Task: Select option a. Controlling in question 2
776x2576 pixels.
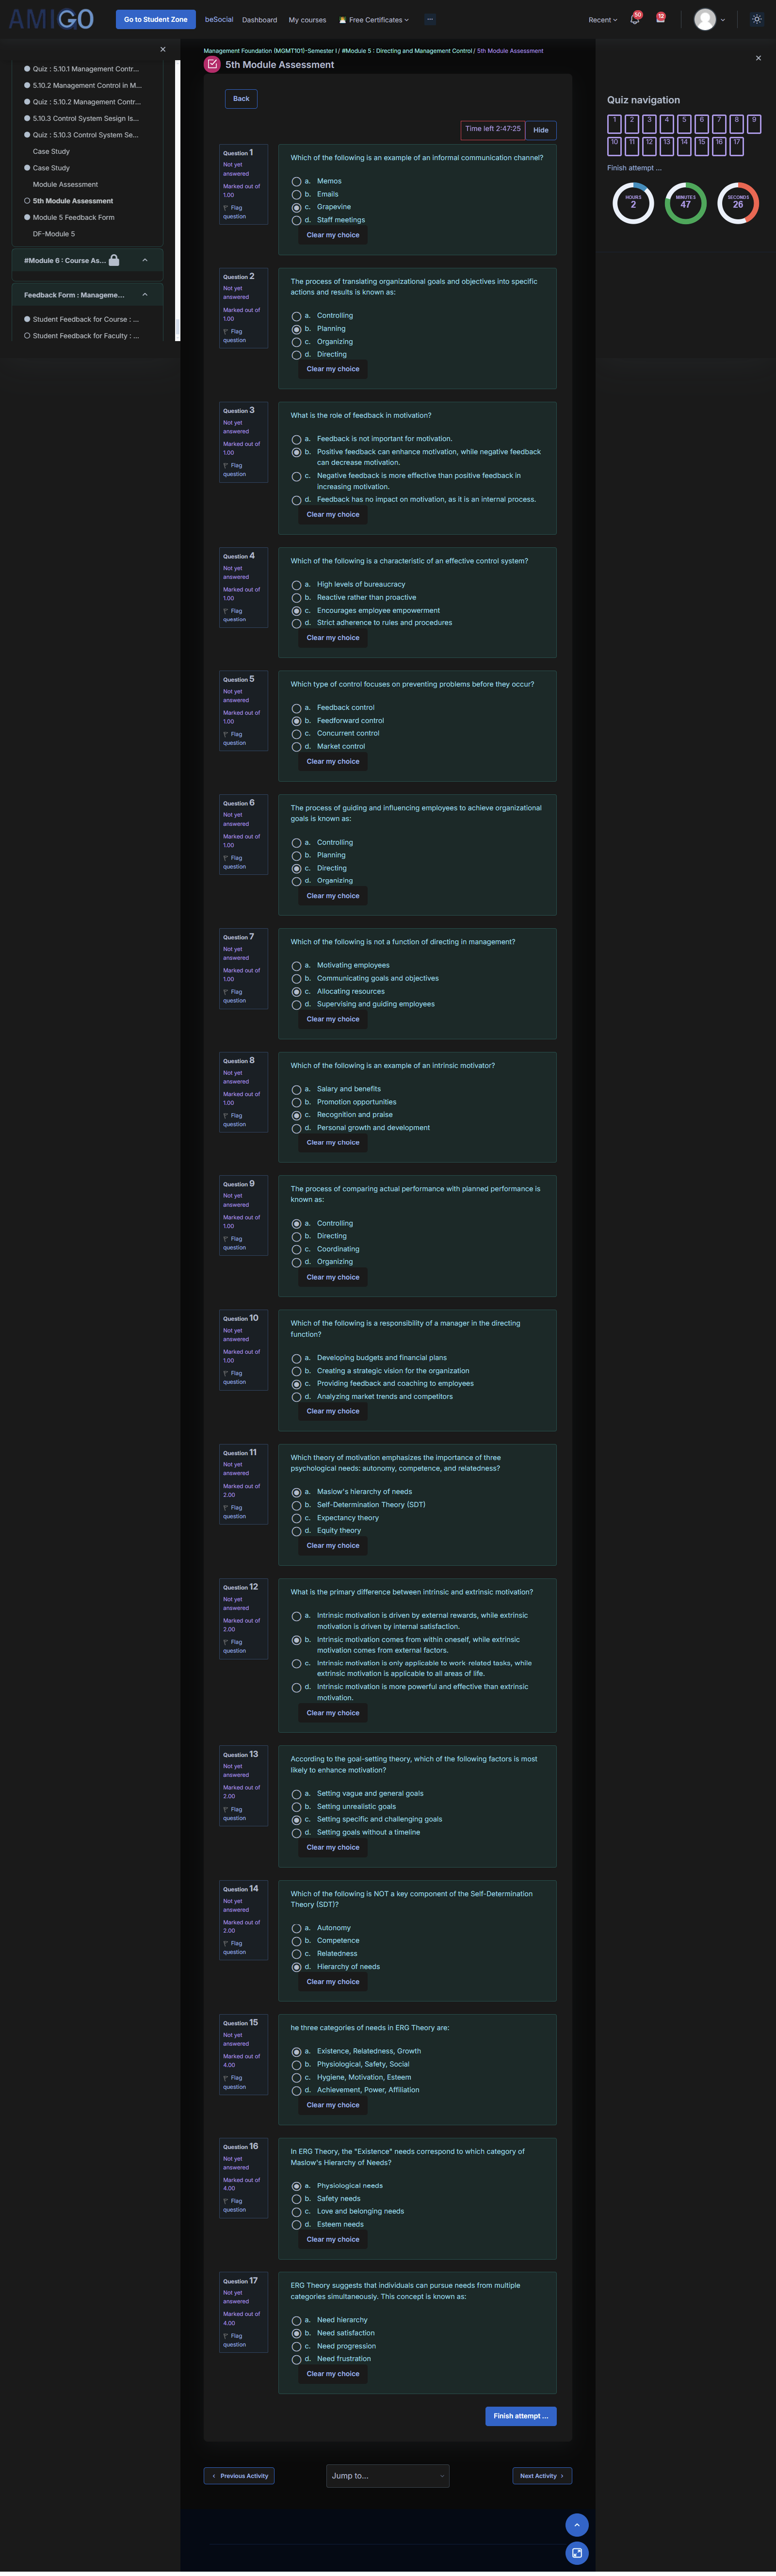Action: pyautogui.click(x=296, y=316)
